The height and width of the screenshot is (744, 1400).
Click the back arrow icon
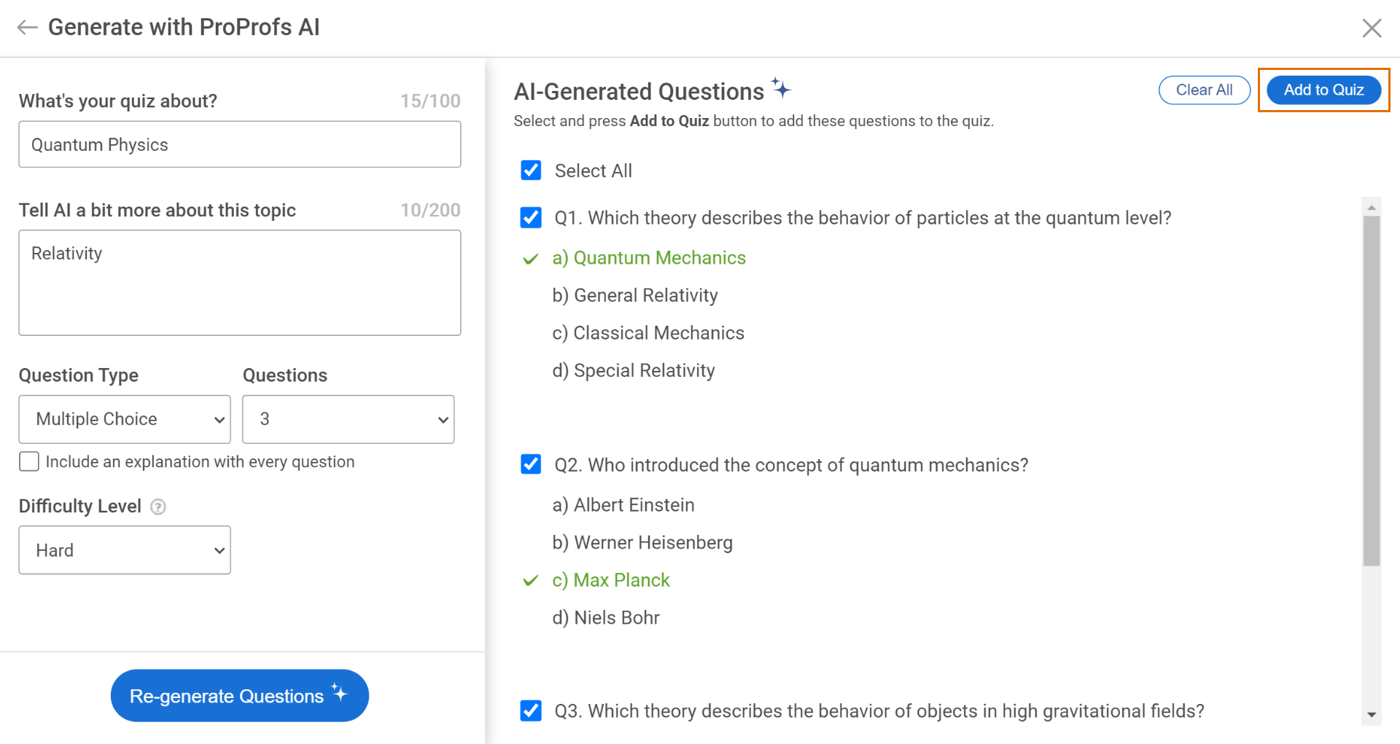27,28
